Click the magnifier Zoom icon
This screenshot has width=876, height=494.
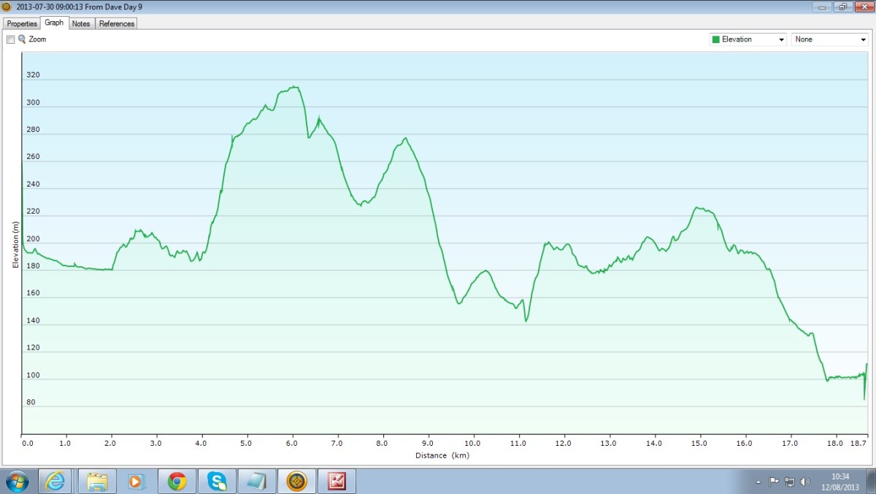tap(22, 39)
